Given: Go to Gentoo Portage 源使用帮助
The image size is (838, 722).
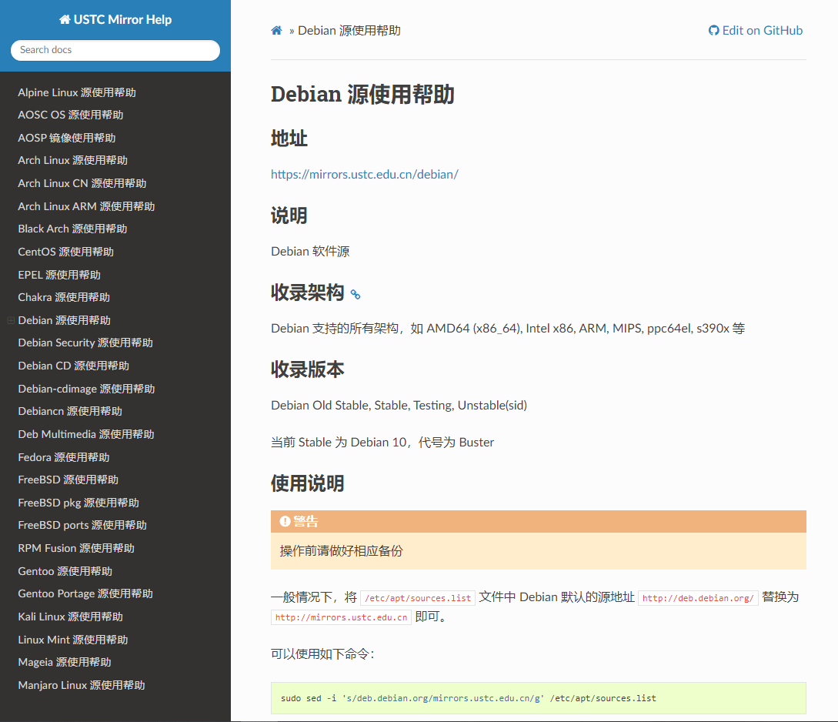Looking at the screenshot, I should pyautogui.click(x=85, y=593).
